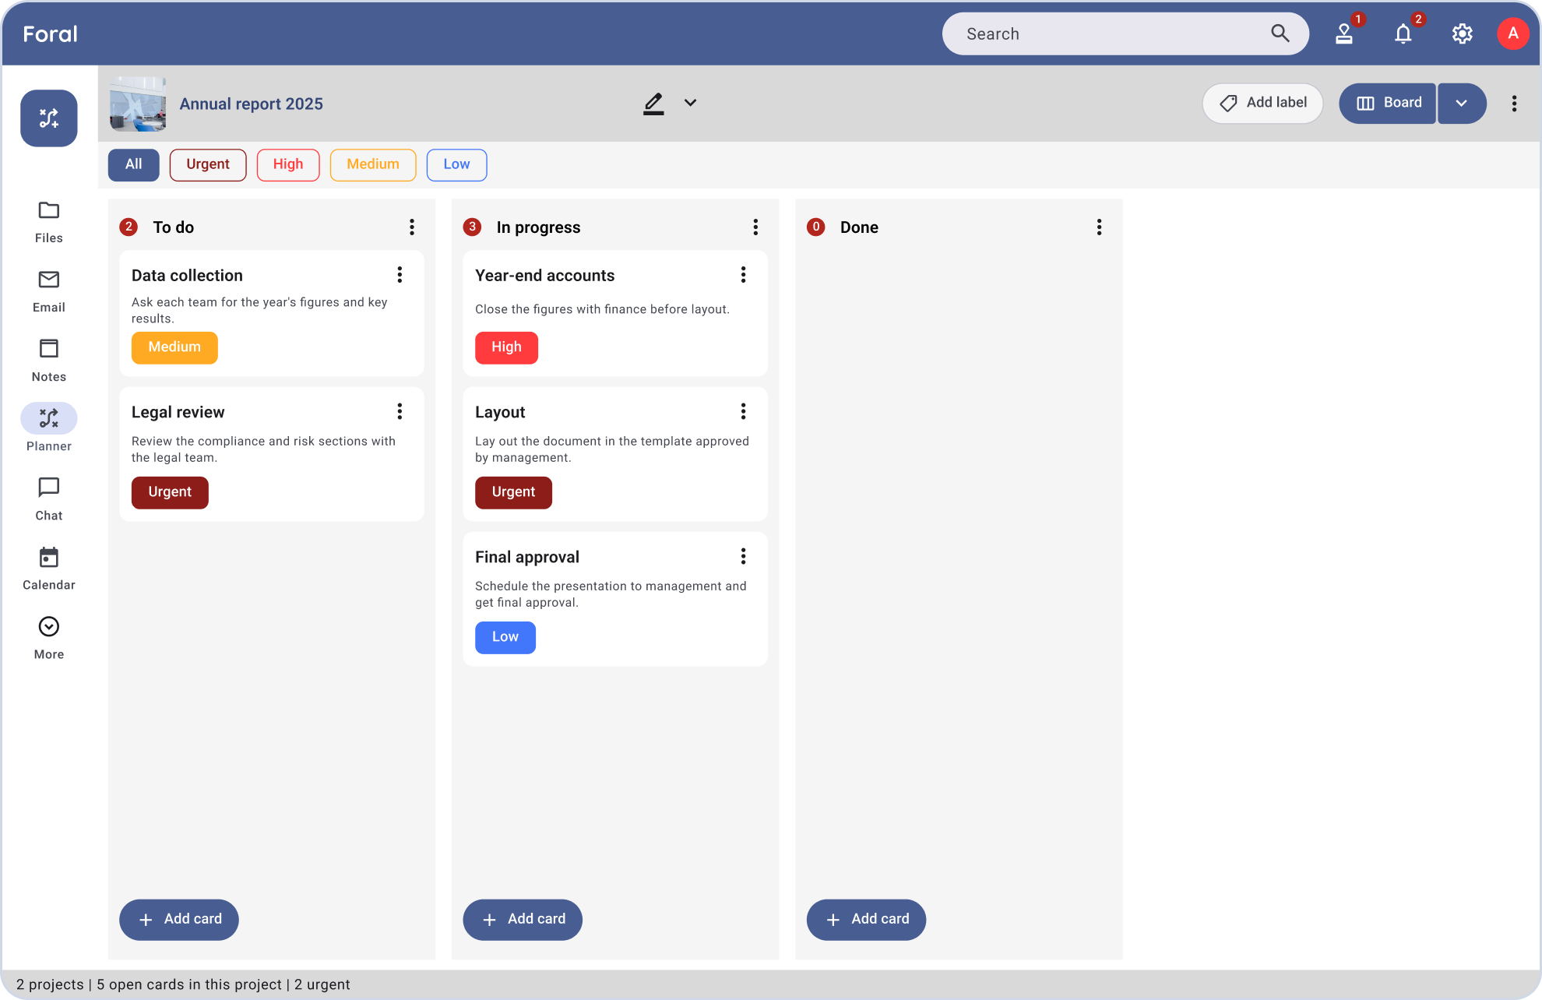Click the search magnifier icon
The image size is (1542, 1000).
1280,33
